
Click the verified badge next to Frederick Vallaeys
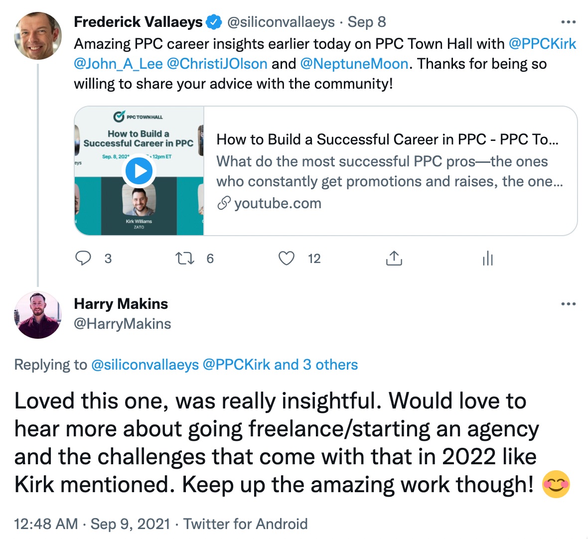[x=214, y=21]
